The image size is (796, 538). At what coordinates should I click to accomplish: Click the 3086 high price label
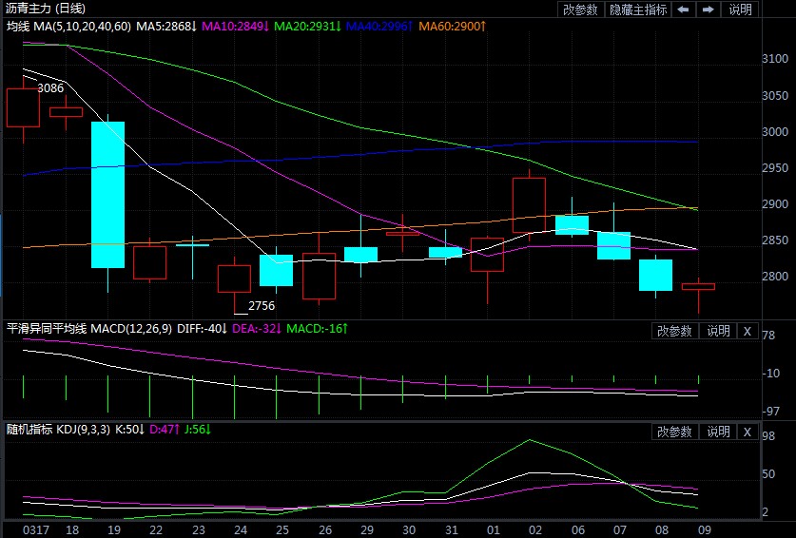(x=50, y=88)
